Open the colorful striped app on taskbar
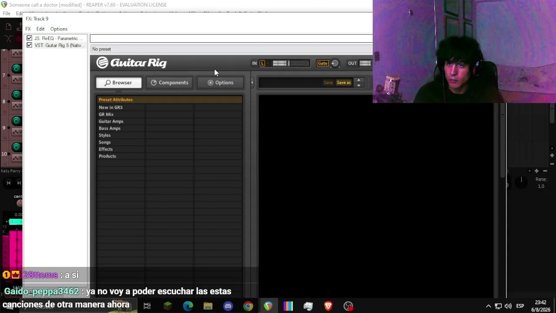 click(x=288, y=306)
